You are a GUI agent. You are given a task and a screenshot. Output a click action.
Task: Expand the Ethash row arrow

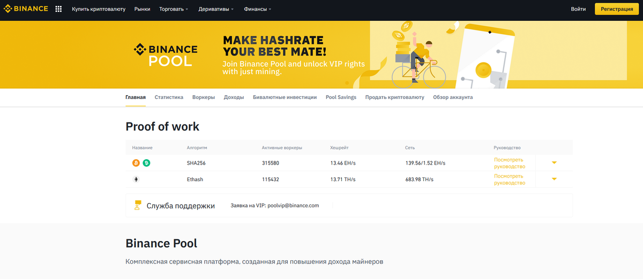[554, 179]
